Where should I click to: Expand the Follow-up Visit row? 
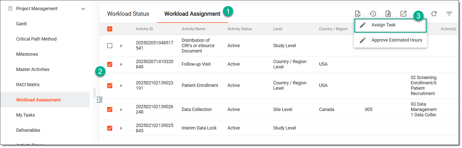coord(121,64)
